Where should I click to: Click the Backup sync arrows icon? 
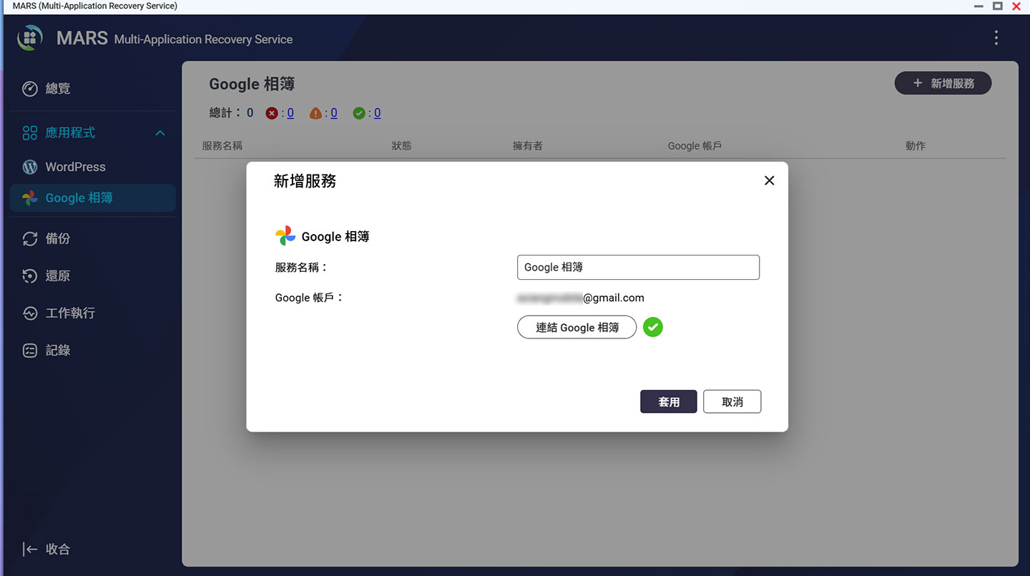click(30, 238)
